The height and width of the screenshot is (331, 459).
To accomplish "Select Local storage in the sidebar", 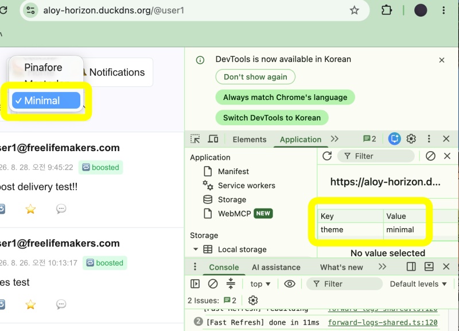I will [242, 249].
